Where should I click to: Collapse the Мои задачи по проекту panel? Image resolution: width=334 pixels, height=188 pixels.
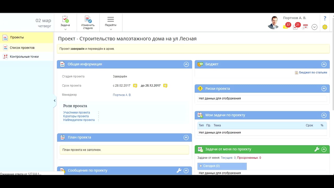tap(324, 115)
